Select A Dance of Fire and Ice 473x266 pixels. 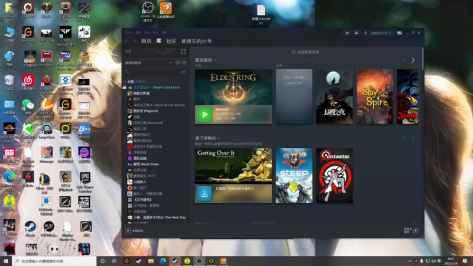pos(156,105)
